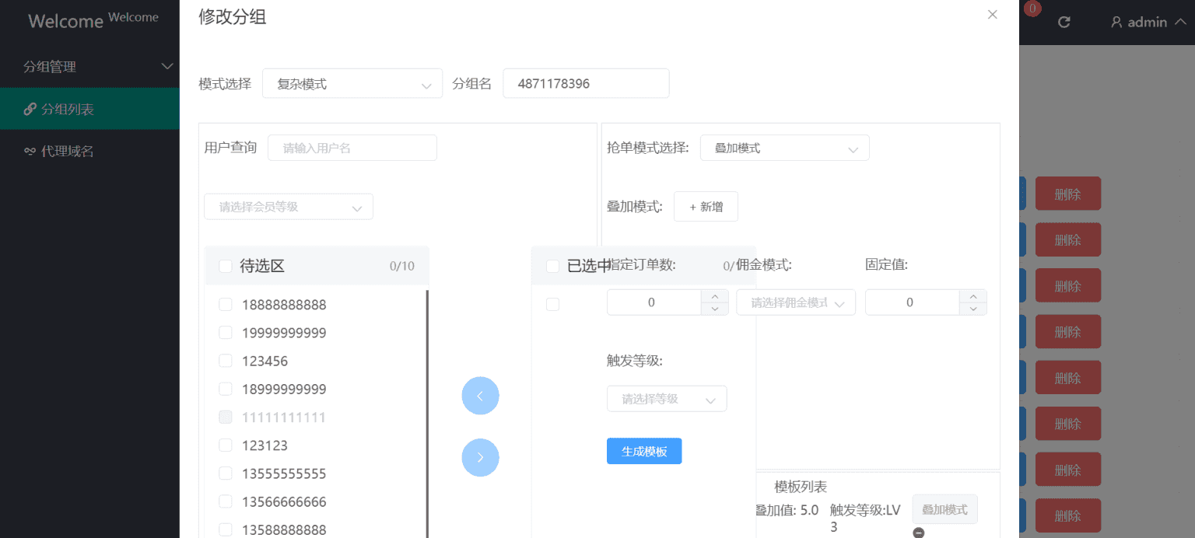Remove the template via the minus icon

(918, 533)
